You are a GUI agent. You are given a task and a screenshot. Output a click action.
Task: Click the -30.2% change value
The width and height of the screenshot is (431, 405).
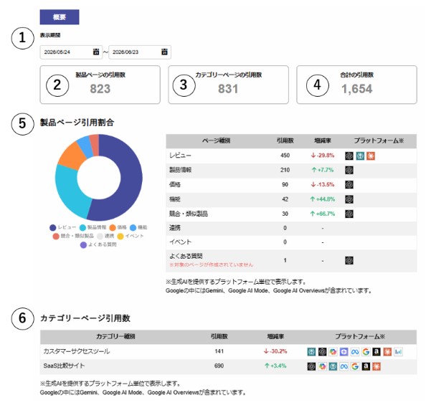tap(275, 351)
